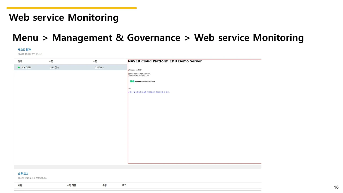Click the 결과 column header
Image resolution: width=343 pixels, height=193 pixels.
coord(20,61)
